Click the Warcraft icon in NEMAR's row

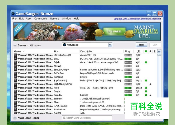pos(15,66)
